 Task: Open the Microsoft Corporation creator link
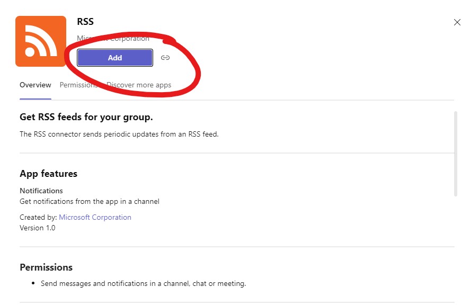tap(95, 217)
